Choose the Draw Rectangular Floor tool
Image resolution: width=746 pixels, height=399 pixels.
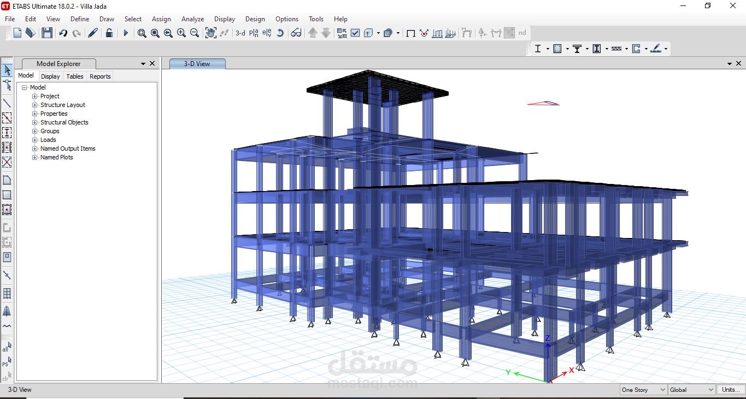(7, 195)
